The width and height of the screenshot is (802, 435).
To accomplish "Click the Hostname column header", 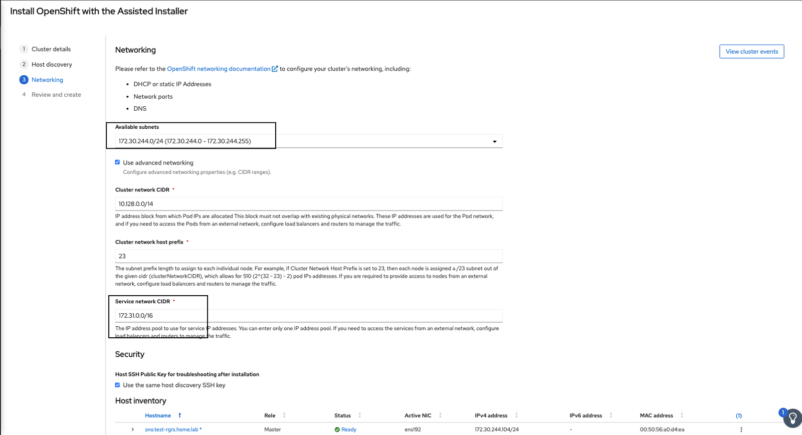I will click(x=158, y=415).
